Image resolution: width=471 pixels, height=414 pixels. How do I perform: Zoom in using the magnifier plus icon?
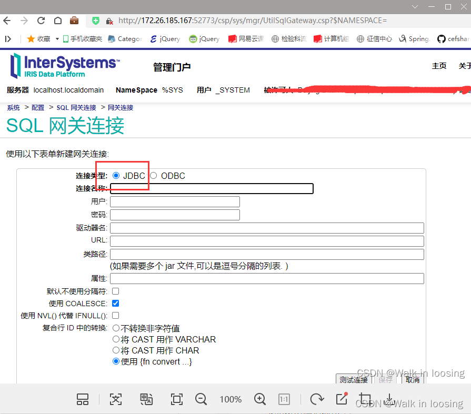point(259,399)
